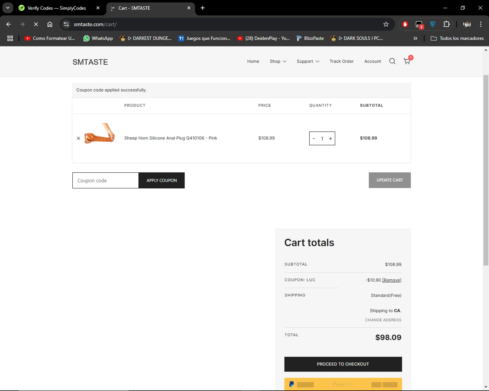The image size is (489, 391).
Task: Click the quantity value field
Action: (x=322, y=138)
